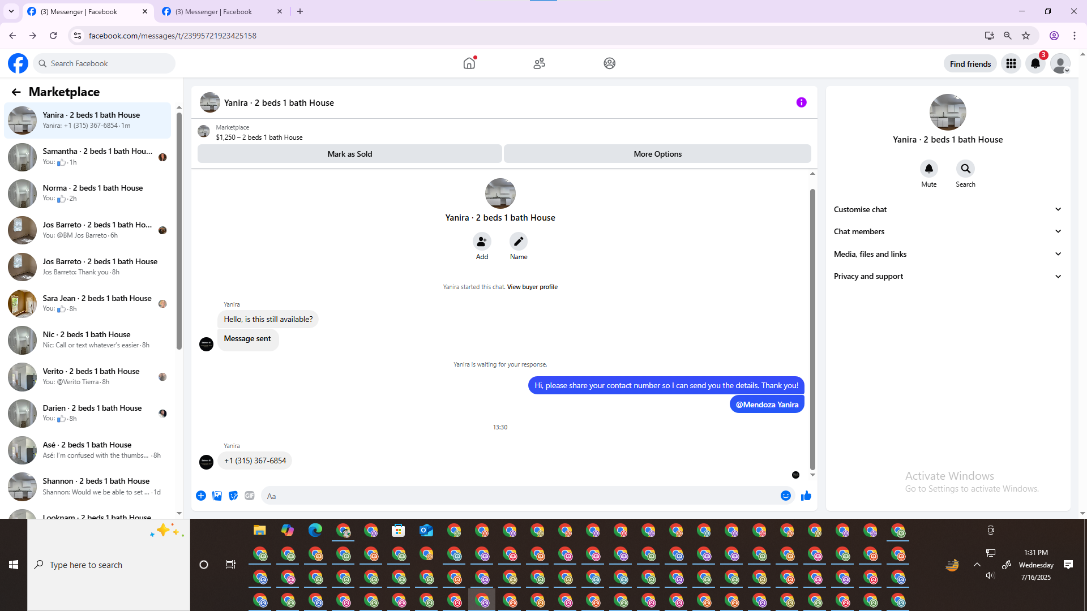
Task: Open the notifications bell
Action: (1035, 63)
